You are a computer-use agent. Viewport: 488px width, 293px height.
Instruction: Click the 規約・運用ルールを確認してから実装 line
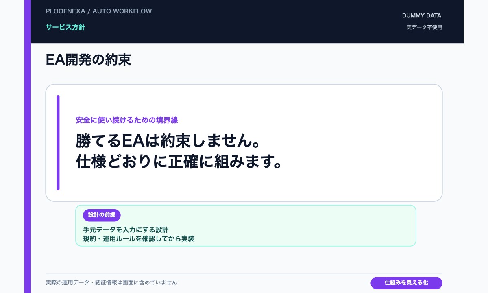(x=139, y=238)
